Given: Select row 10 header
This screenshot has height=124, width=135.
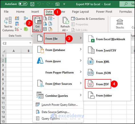Looking at the screenshot, I should [x=3, y=98].
